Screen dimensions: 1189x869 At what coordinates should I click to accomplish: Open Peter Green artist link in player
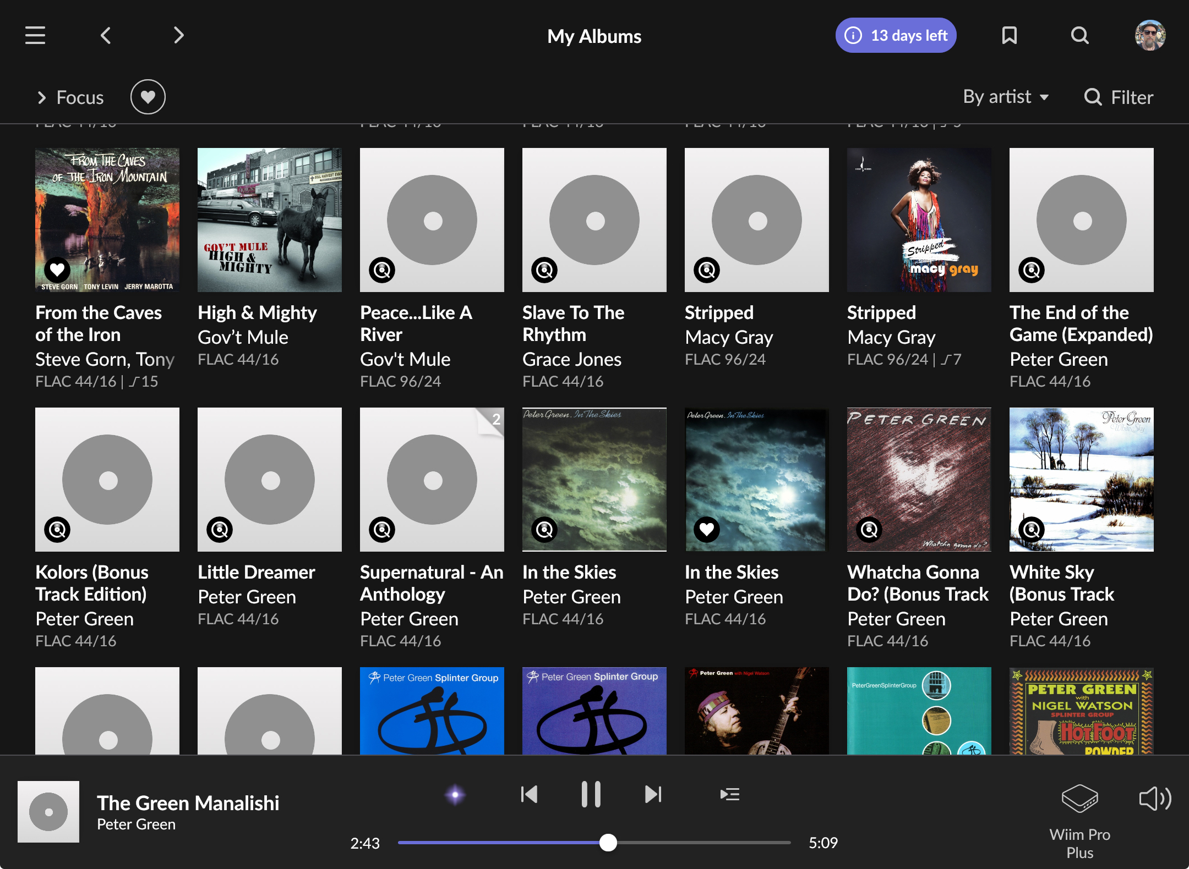coord(136,824)
